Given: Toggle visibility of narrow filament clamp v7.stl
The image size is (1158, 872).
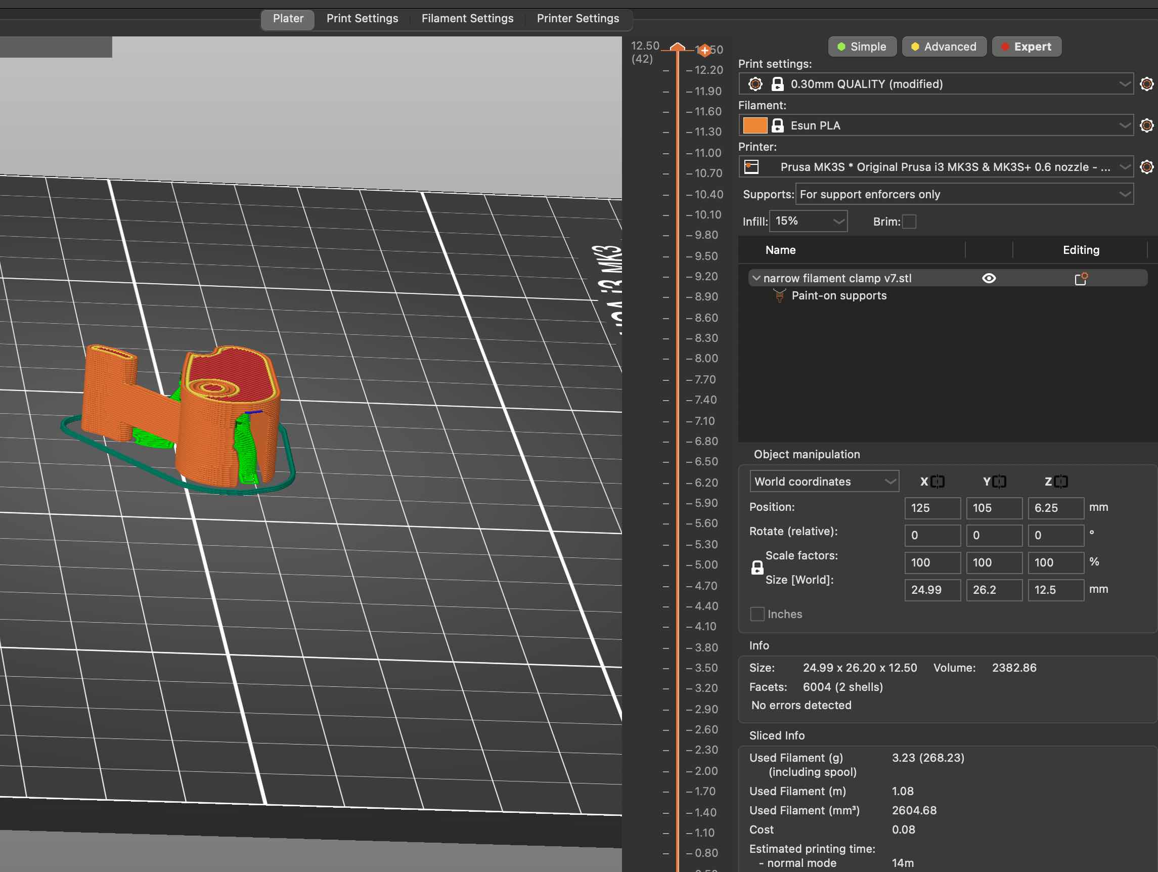Looking at the screenshot, I should click(990, 278).
